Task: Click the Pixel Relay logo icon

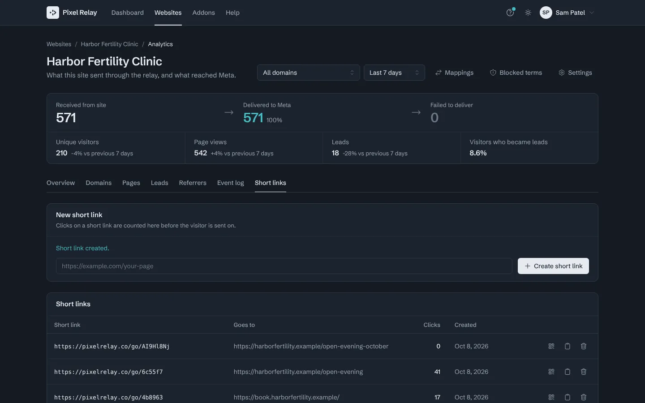Action: (53, 13)
